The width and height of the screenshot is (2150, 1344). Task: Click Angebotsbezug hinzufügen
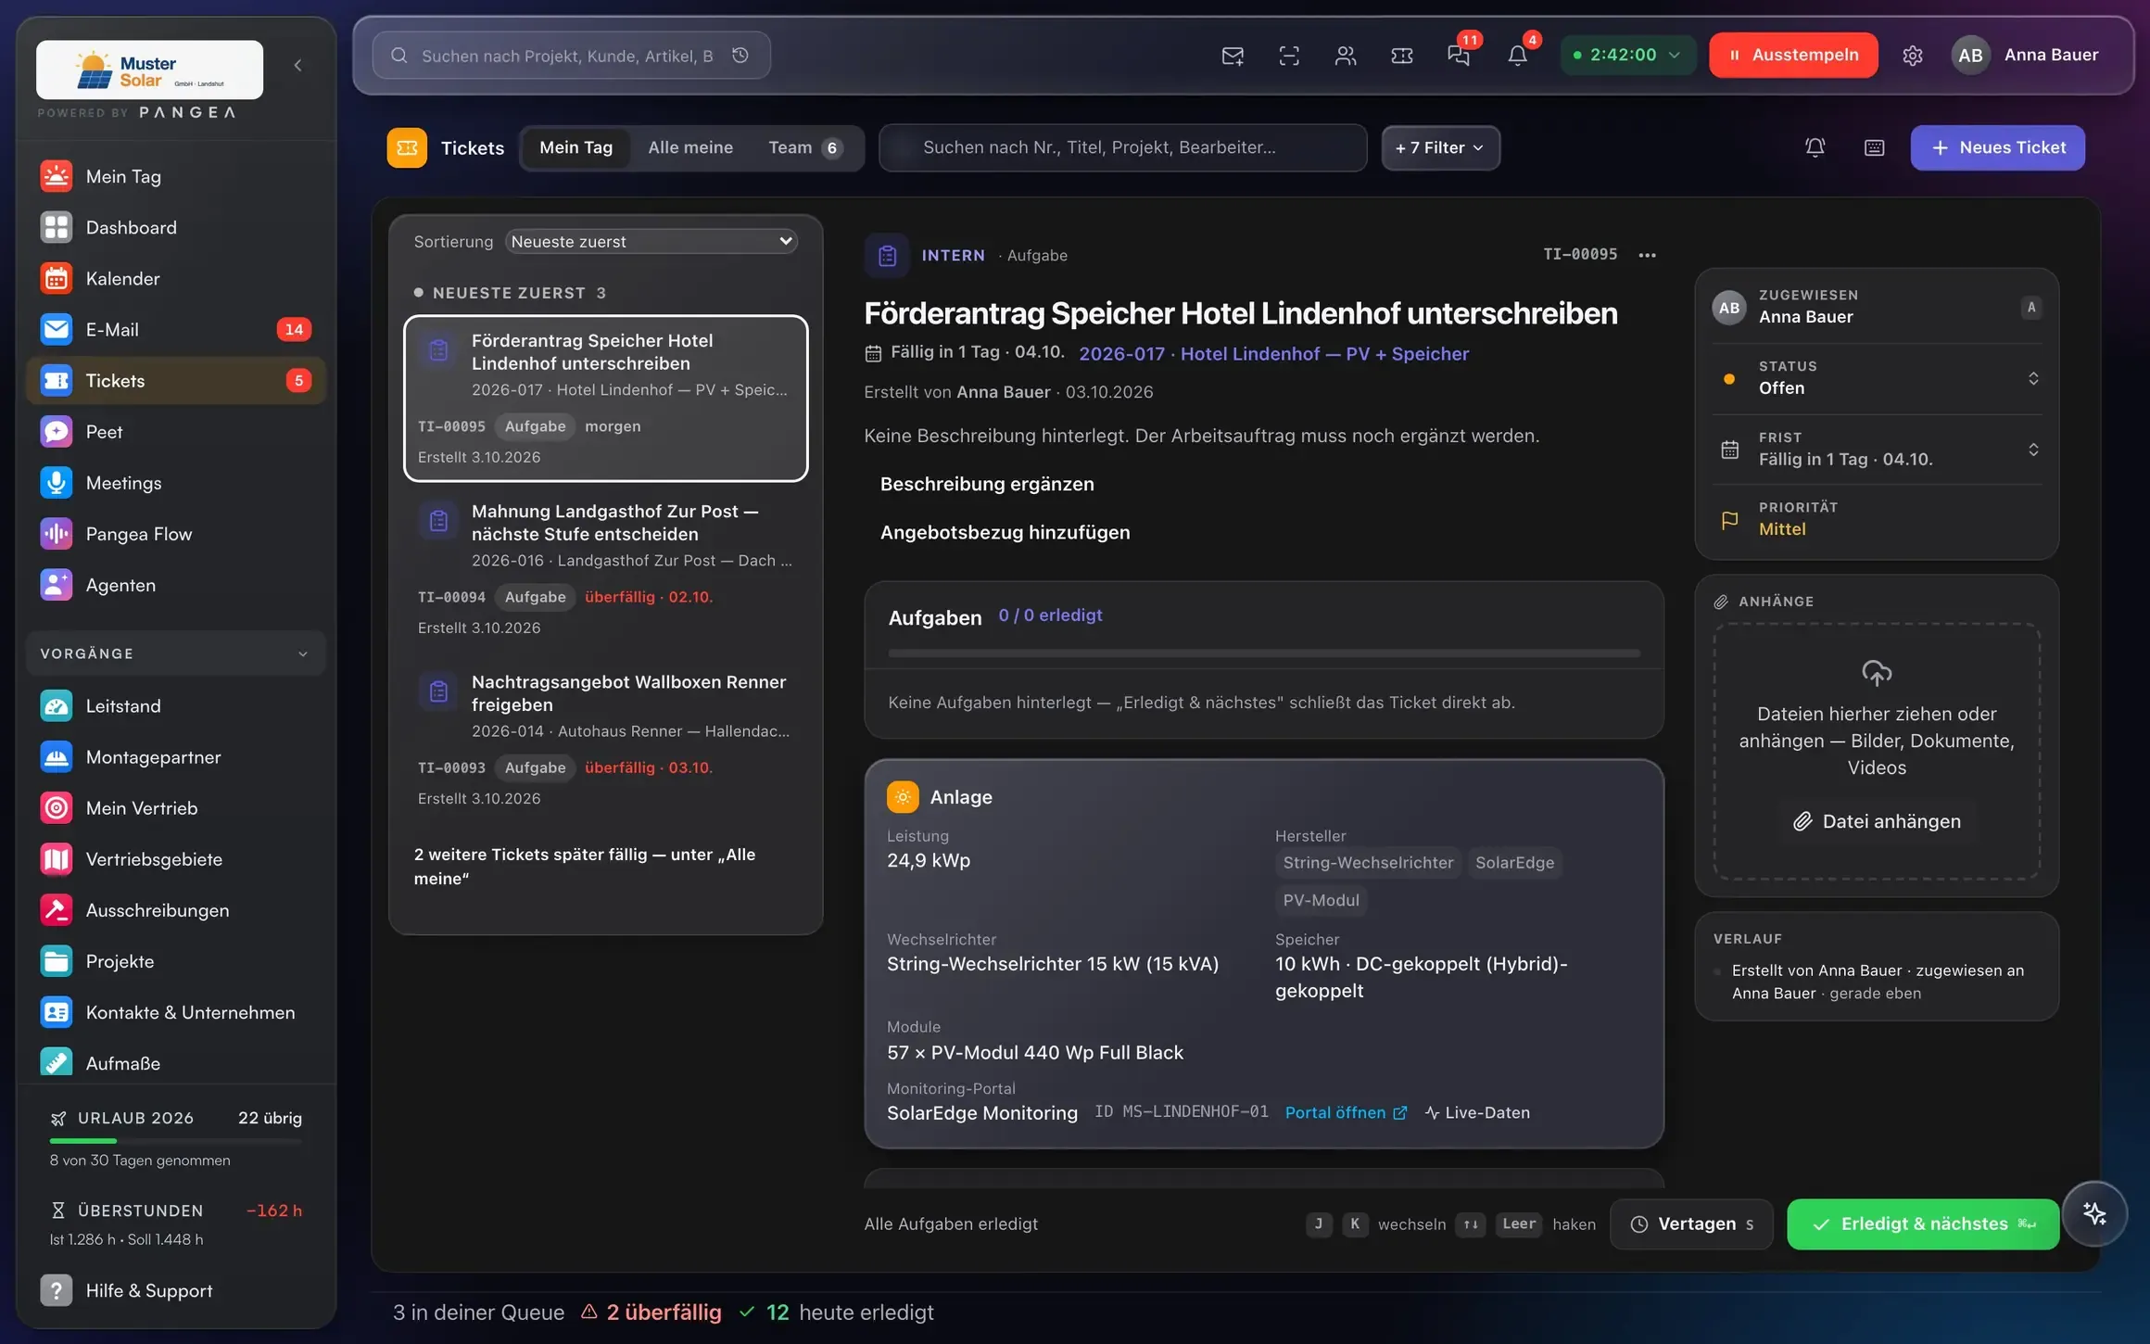[1005, 532]
